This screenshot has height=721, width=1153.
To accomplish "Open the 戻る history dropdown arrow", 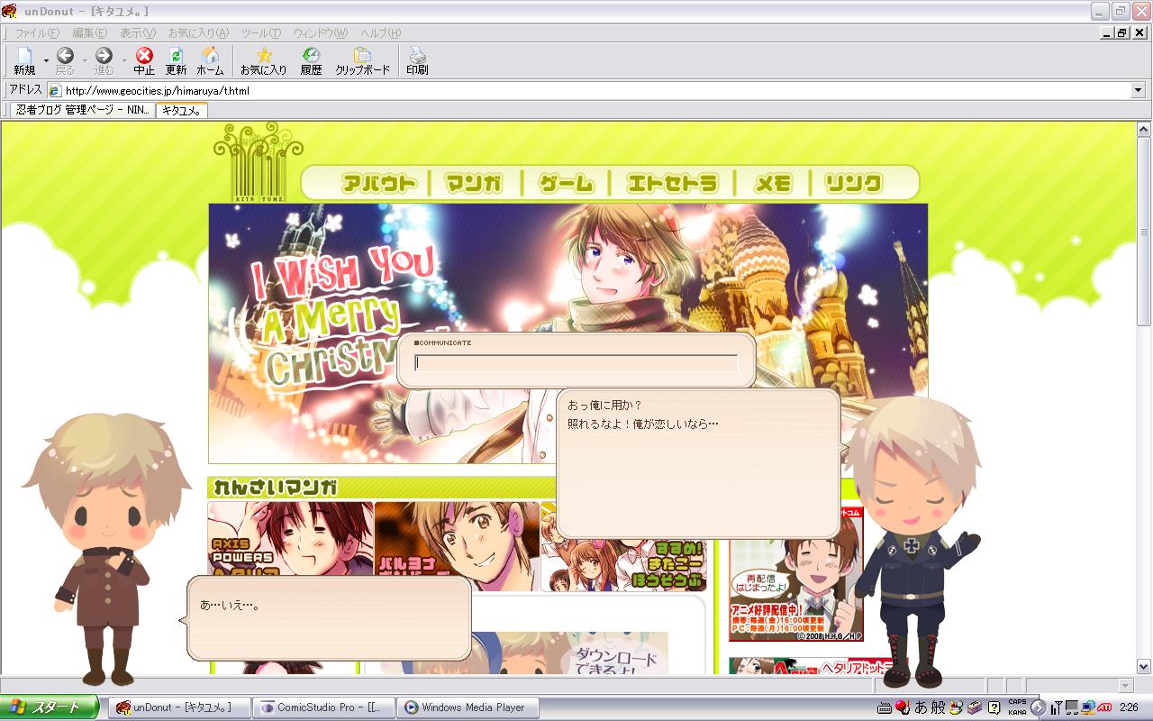I will [x=85, y=60].
